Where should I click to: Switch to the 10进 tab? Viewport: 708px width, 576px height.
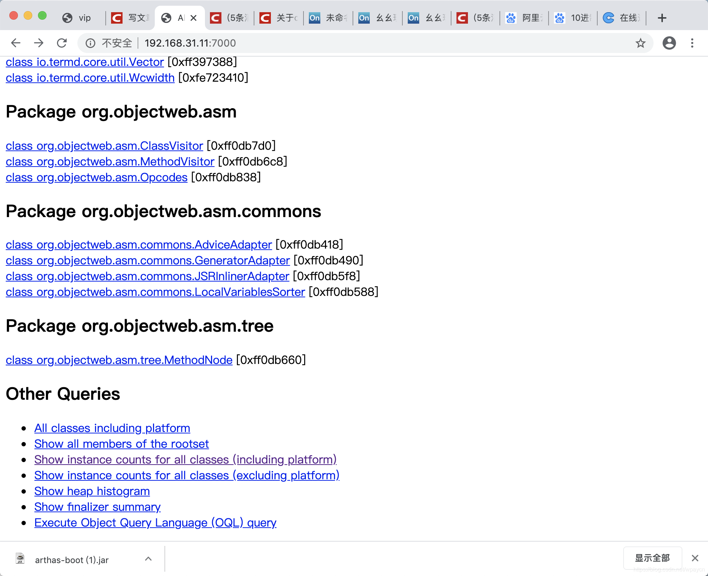tap(573, 18)
